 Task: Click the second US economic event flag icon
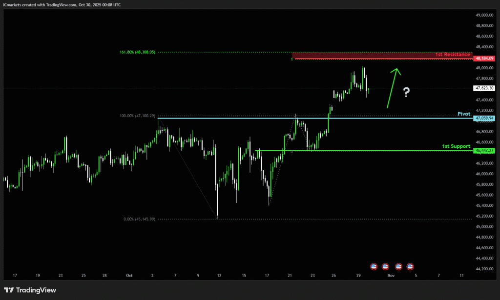click(385, 266)
